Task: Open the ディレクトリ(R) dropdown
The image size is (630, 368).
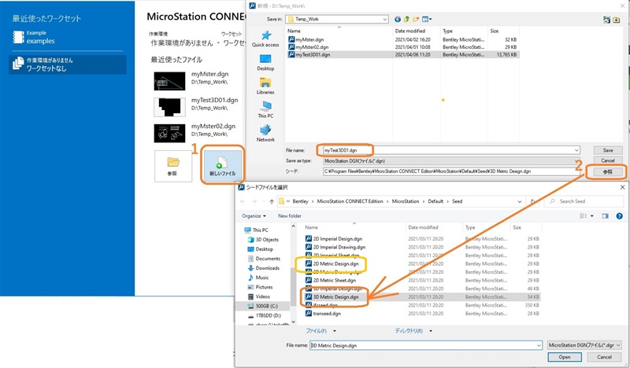Action: [414, 331]
